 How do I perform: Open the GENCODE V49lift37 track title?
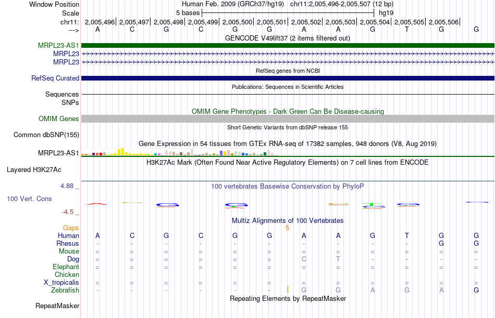pyautogui.click(x=287, y=38)
